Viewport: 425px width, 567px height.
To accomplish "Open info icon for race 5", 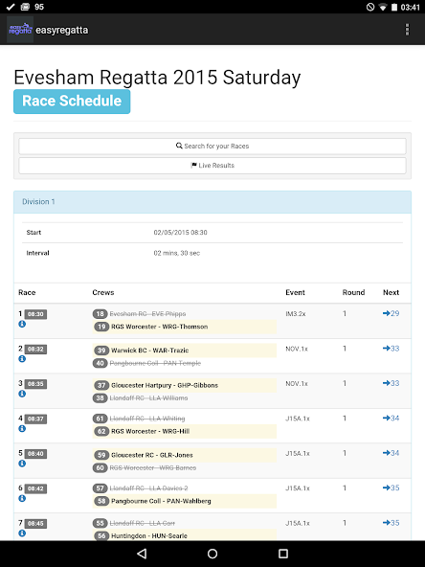I will pyautogui.click(x=22, y=464).
